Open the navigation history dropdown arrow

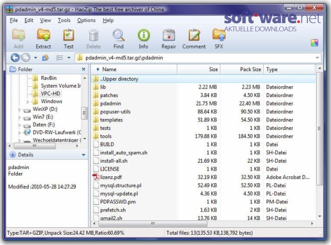coord(35,57)
